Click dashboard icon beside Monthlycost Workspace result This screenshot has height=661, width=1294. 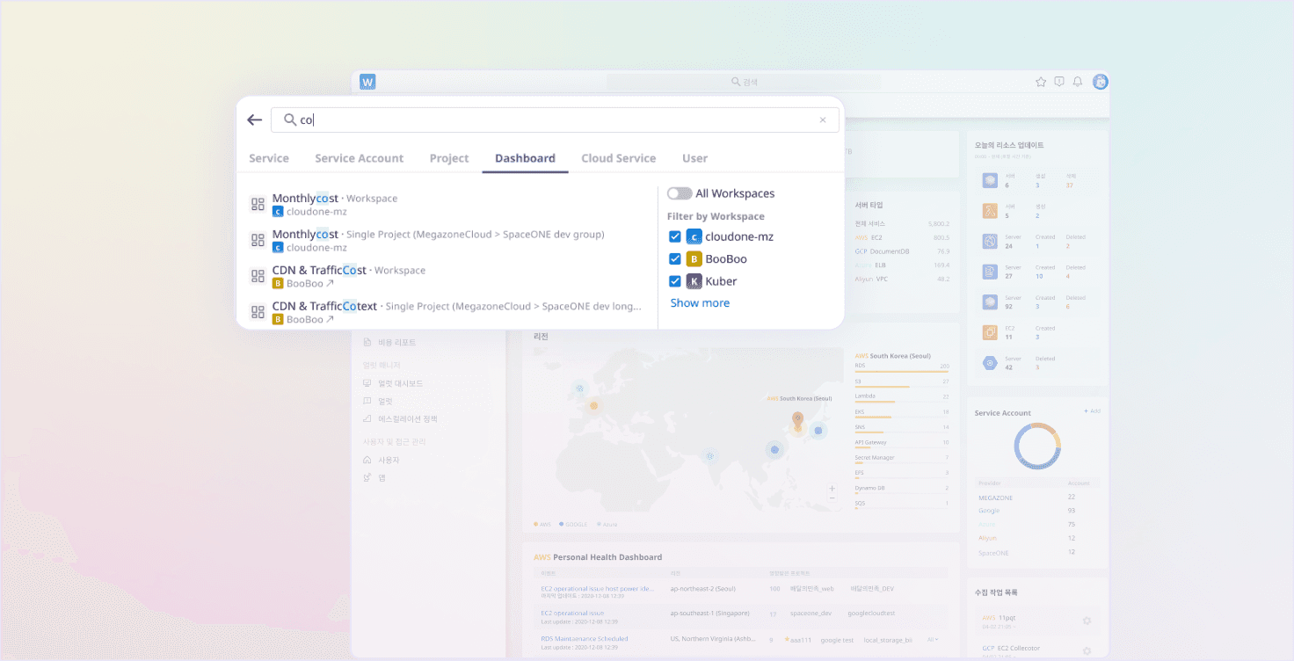(258, 204)
